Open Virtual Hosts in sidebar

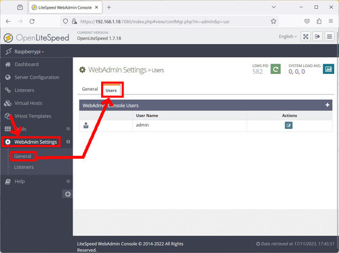tap(28, 103)
